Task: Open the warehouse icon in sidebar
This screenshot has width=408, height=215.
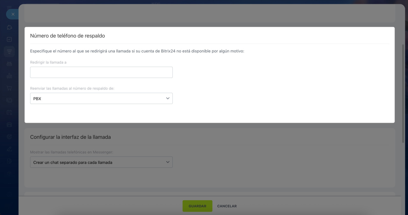Action: click(x=9, y=124)
